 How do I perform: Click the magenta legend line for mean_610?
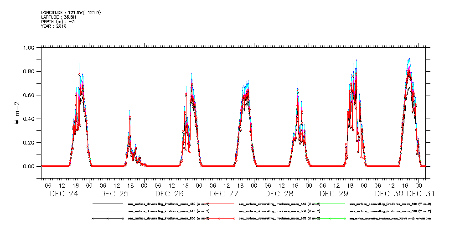[330, 211]
